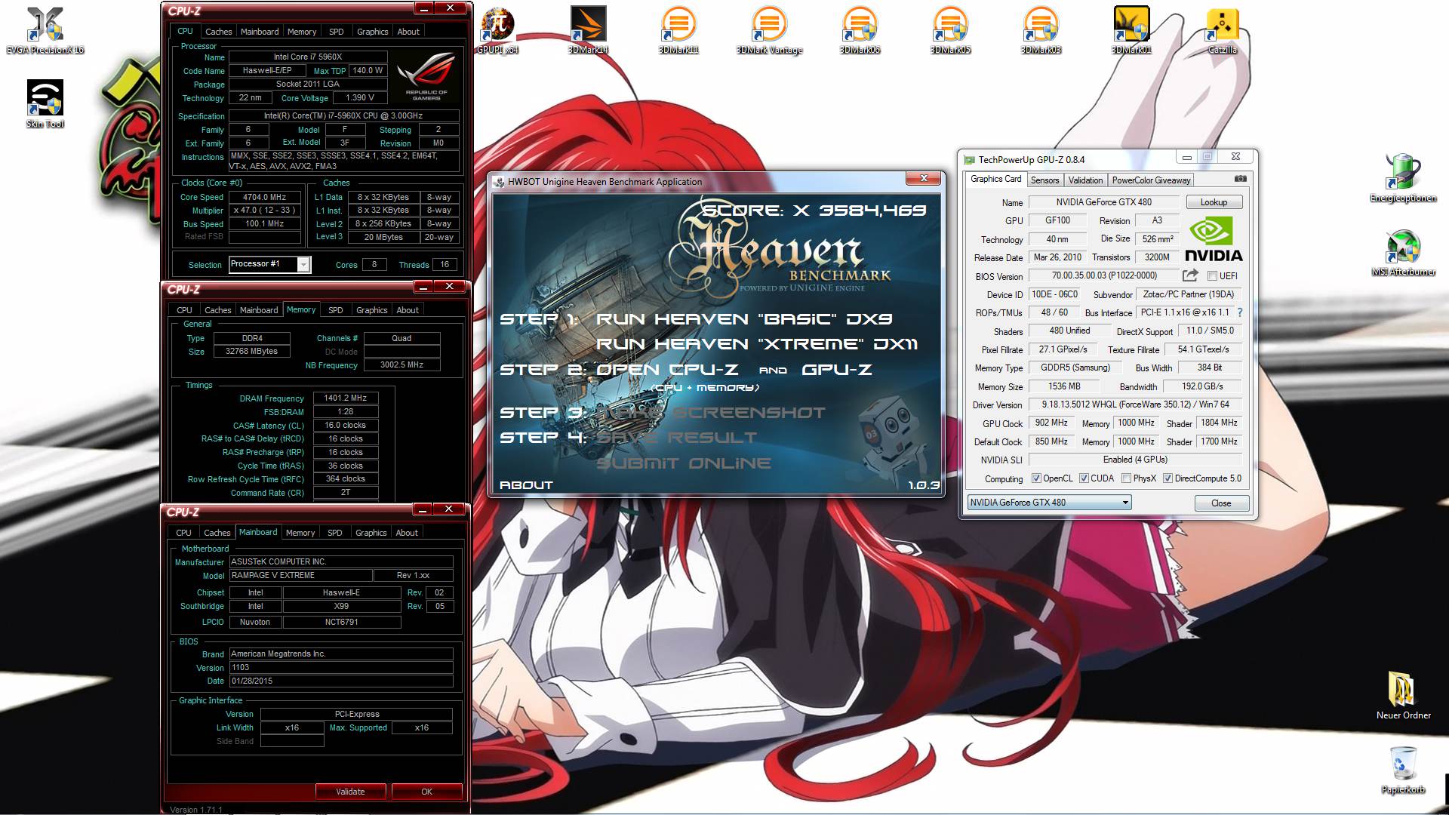
Task: Click the NVIDIA logo in GPU-Z
Action: click(x=1213, y=239)
